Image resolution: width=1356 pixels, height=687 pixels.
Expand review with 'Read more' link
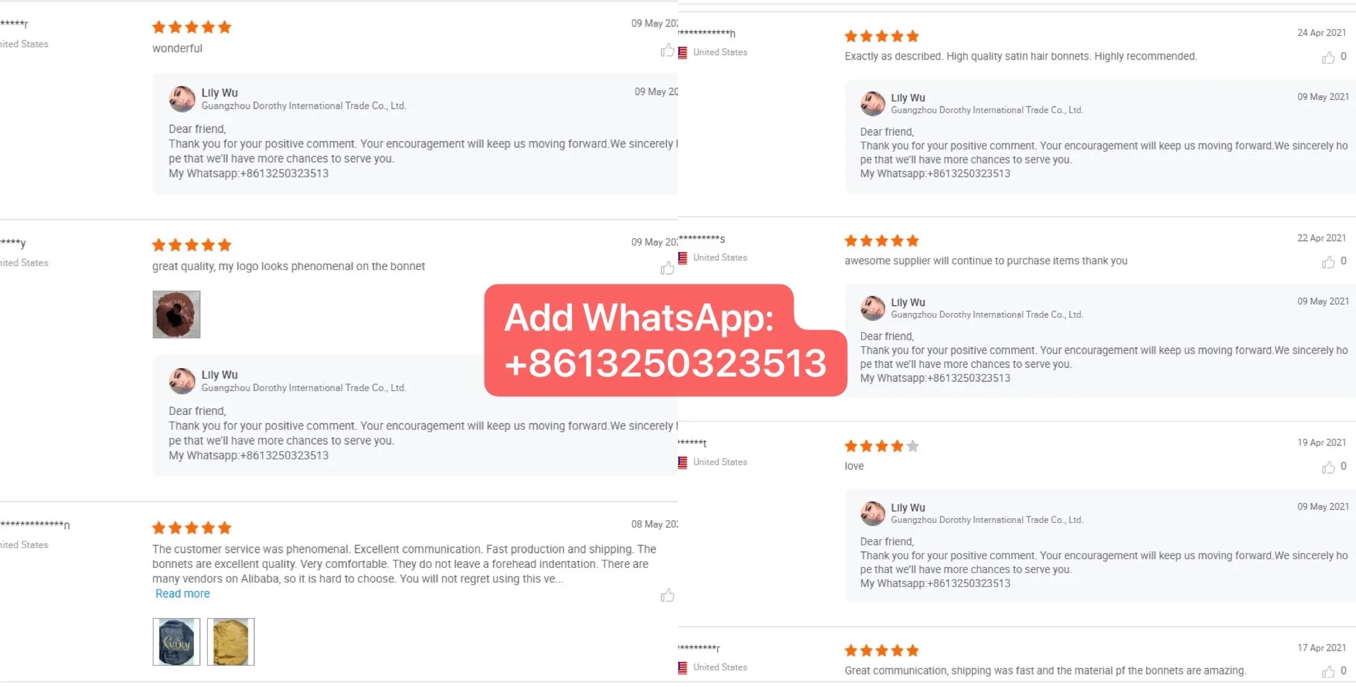(183, 594)
